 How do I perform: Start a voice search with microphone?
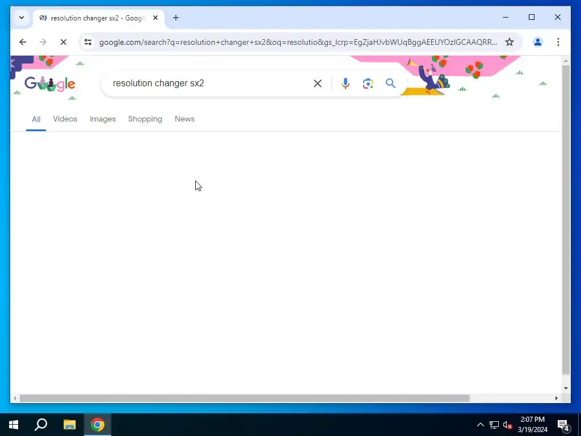tap(346, 83)
